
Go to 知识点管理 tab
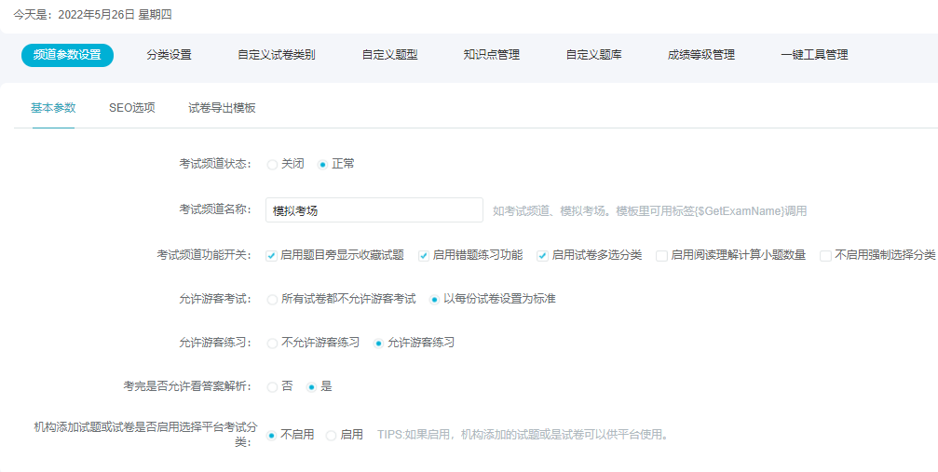[x=491, y=55]
